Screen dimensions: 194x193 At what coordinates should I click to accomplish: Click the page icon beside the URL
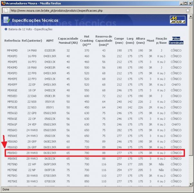coord(6,11)
